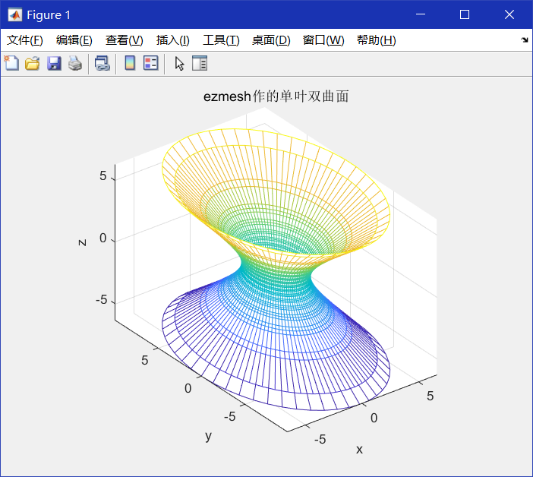
Task: Minimize the Figure 1 window
Action: tap(421, 14)
